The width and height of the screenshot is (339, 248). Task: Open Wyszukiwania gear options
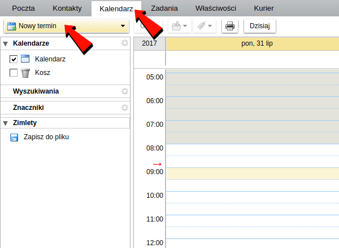[125, 91]
